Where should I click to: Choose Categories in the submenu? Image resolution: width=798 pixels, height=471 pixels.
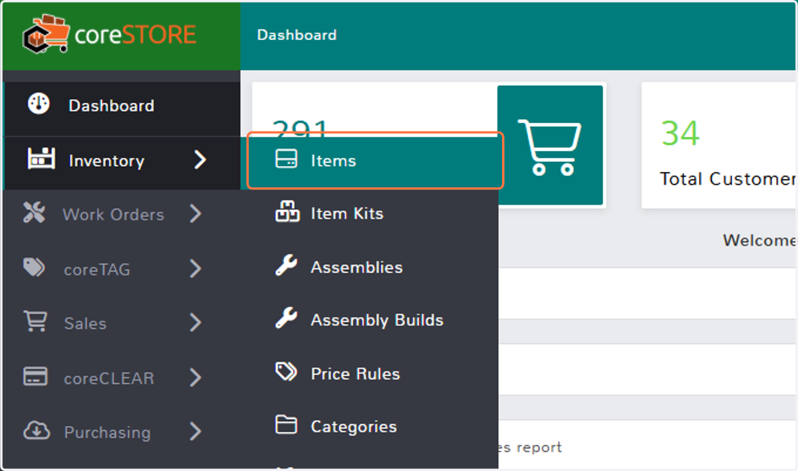(x=354, y=426)
